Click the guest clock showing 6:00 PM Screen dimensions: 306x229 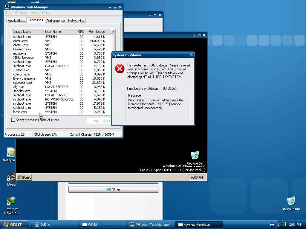(x=197, y=177)
